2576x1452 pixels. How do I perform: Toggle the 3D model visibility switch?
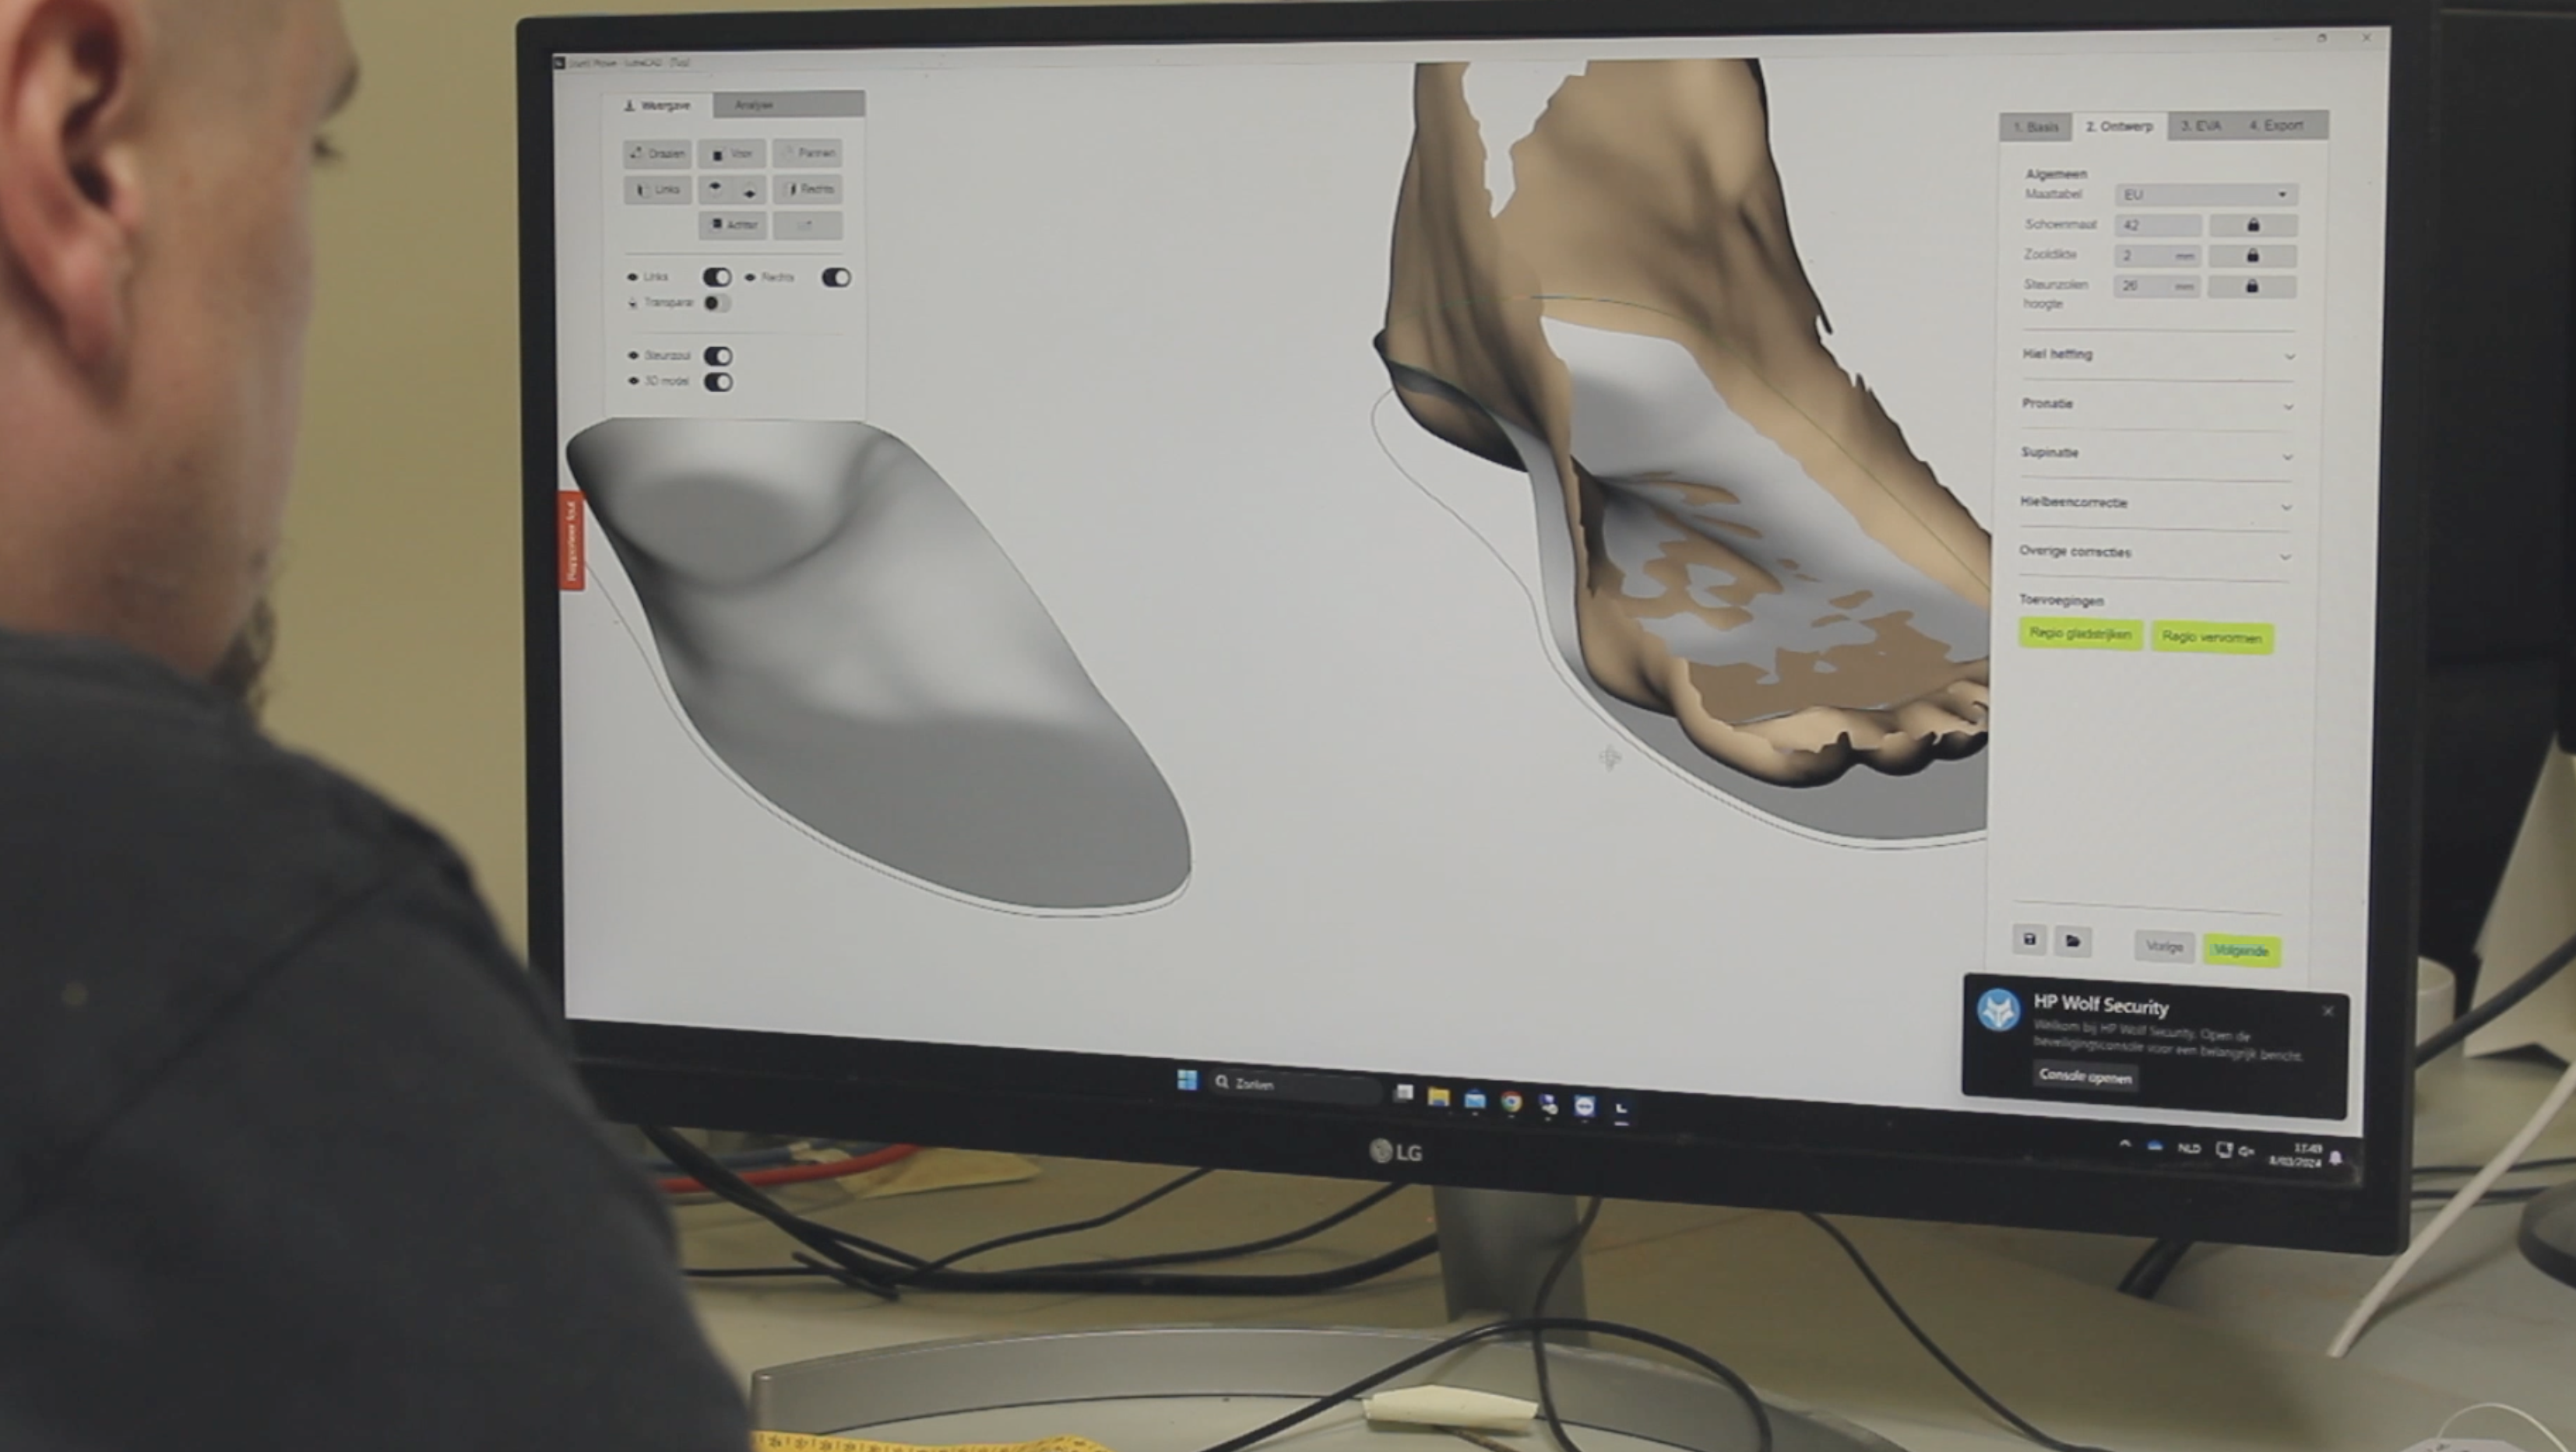pyautogui.click(x=718, y=382)
